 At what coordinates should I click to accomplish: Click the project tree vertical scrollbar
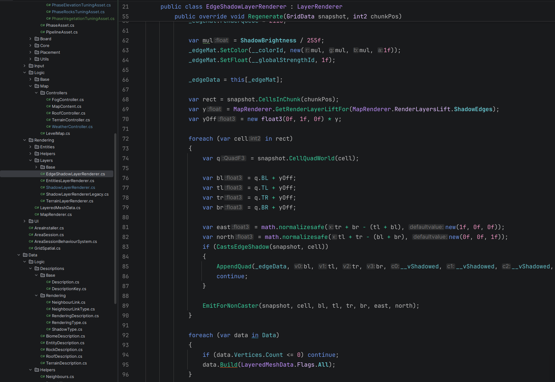click(x=115, y=218)
